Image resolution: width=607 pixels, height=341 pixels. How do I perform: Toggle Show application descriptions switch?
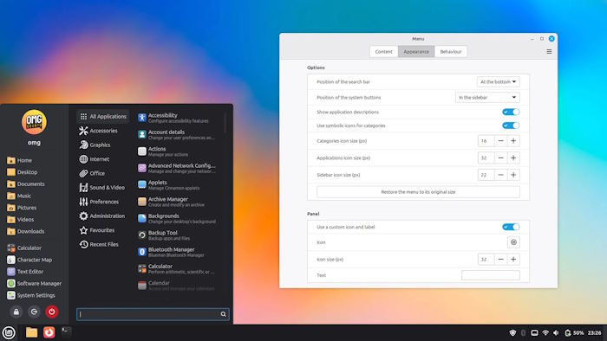point(511,112)
